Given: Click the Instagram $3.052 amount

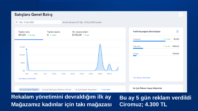Looking at the screenshot, I should pos(176,39).
